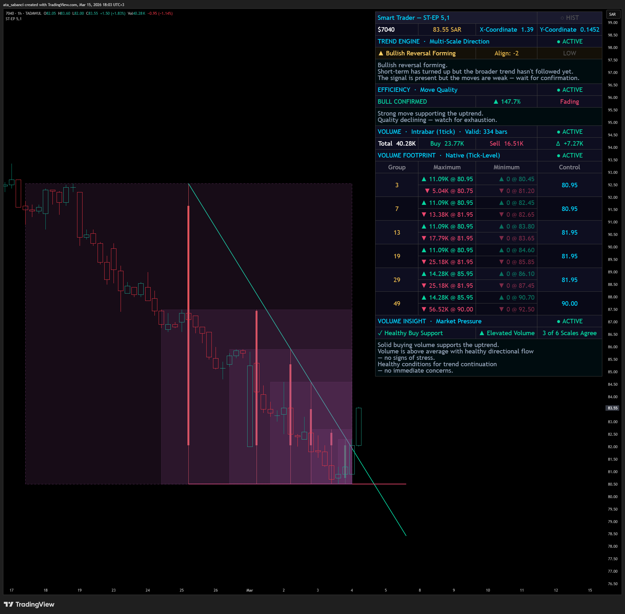Click 17.79K @ 81.95 in group 13
Image resolution: width=625 pixels, height=614 pixels.
[447, 238]
